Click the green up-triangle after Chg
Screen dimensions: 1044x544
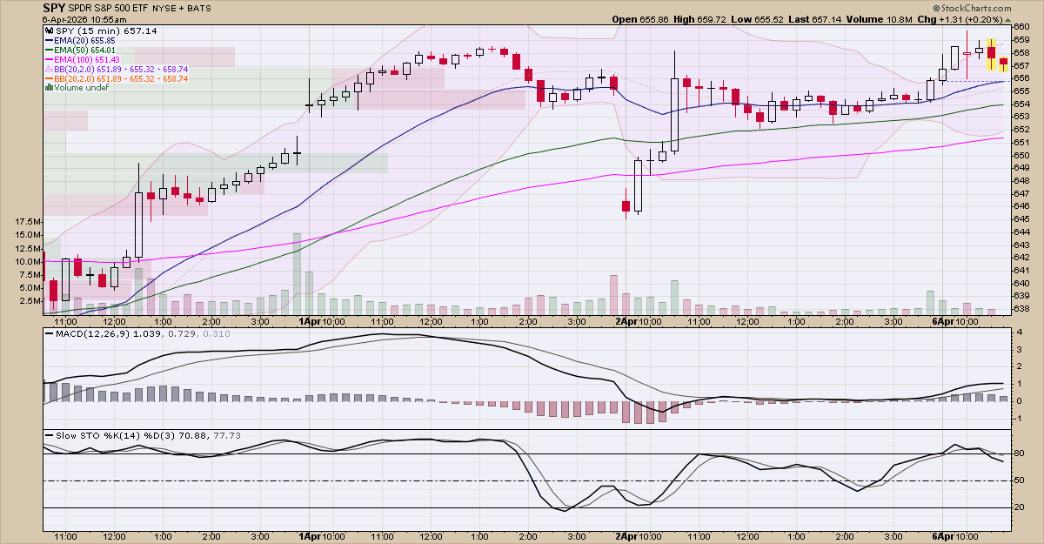(x=1007, y=19)
